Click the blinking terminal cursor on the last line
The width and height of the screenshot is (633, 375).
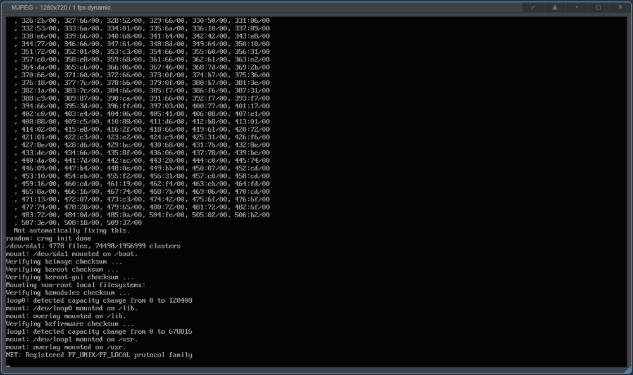pos(8,365)
